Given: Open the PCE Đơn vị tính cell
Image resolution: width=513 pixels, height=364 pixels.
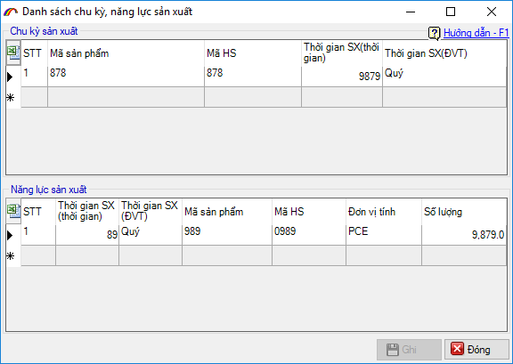Looking at the screenshot, I should [384, 235].
